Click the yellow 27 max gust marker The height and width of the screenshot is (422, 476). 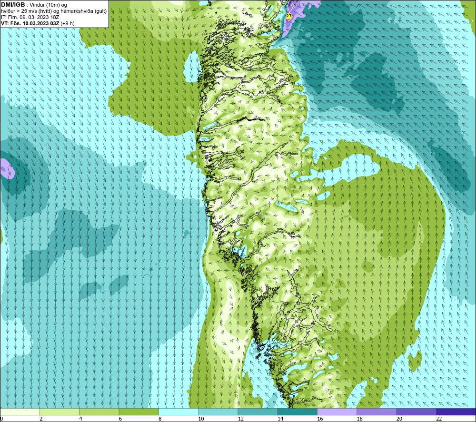coord(289,16)
